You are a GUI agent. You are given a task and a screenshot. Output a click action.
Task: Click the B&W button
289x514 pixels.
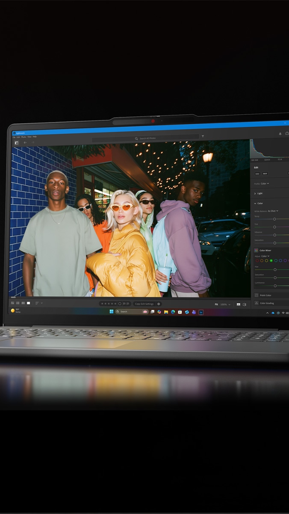click(x=265, y=173)
